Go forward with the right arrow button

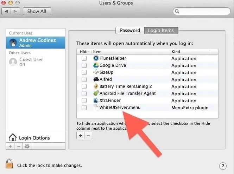[x=15, y=11]
